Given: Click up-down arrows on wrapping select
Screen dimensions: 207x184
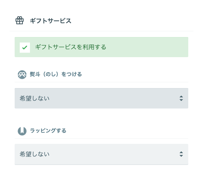Looking at the screenshot, I should (181, 154).
